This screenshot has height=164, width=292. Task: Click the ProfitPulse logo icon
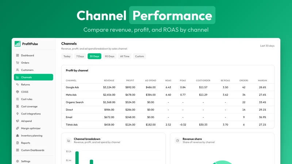(18, 44)
